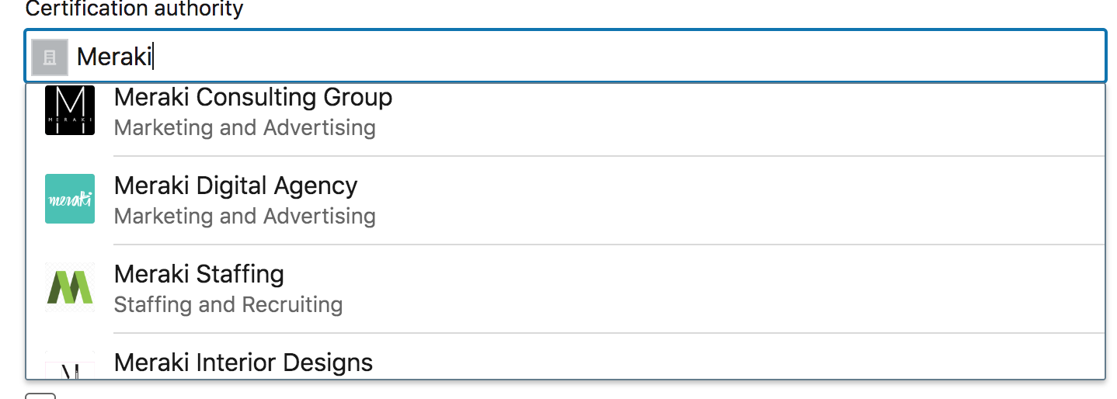The height and width of the screenshot is (399, 1117).
Task: Choose Meraki Digital Agency from suggestions
Action: click(x=235, y=186)
